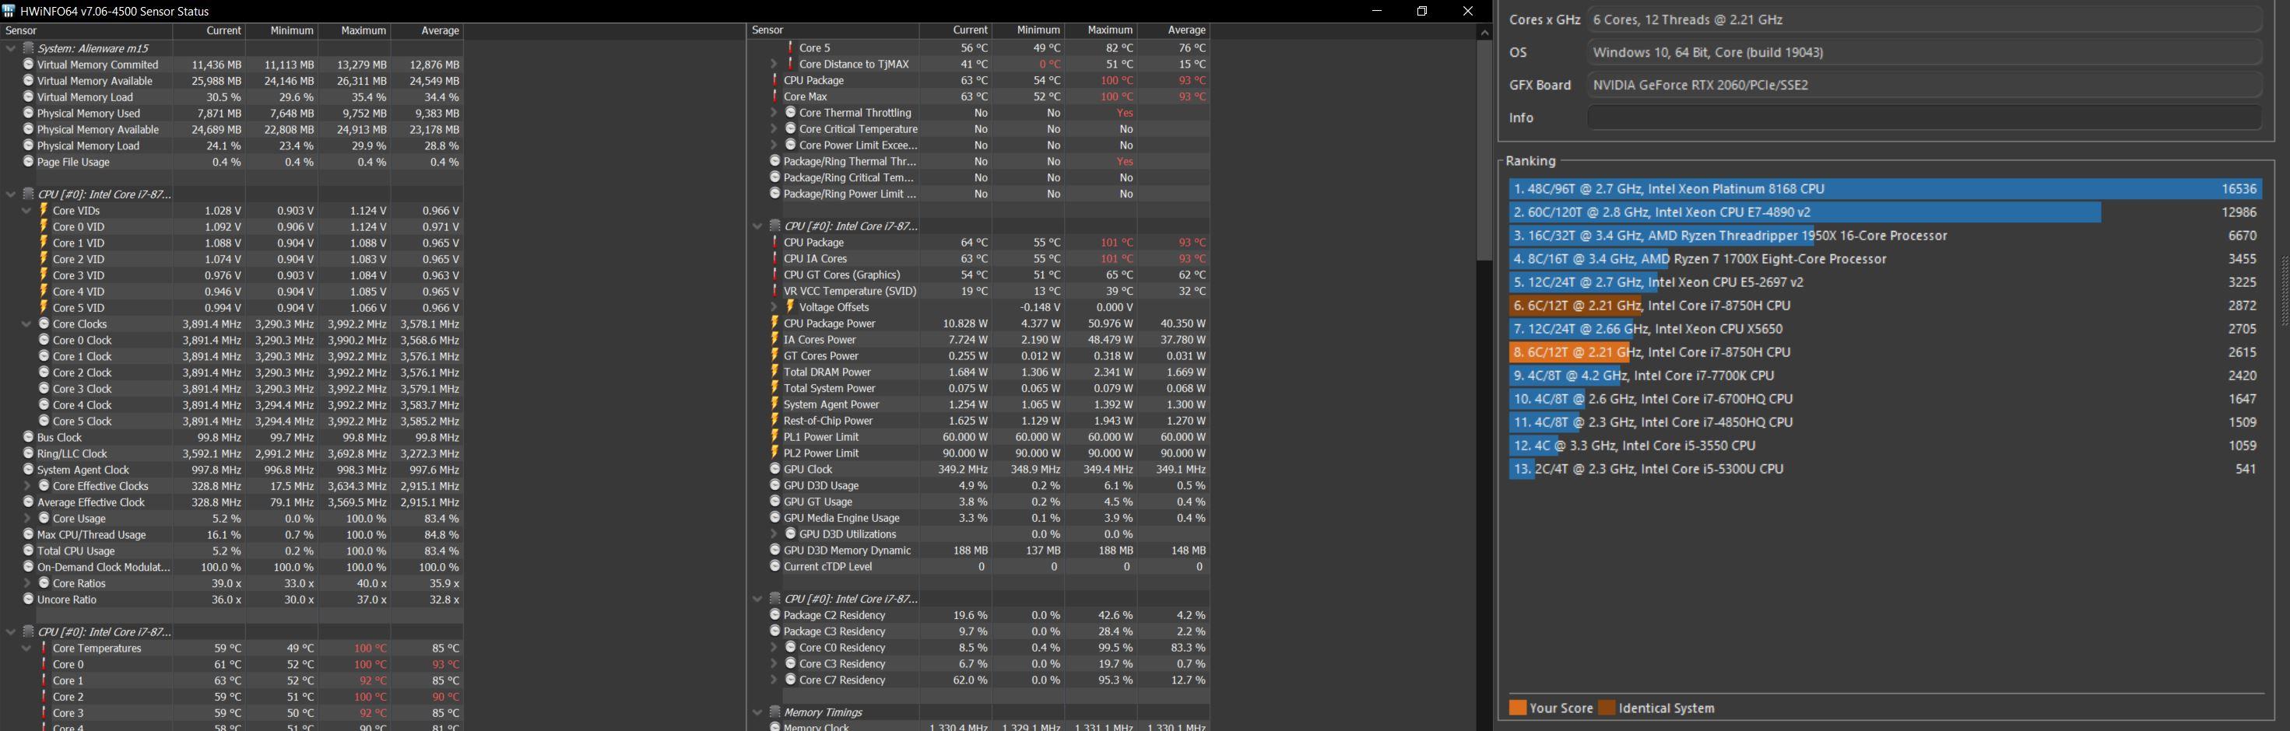The height and width of the screenshot is (731, 2290).
Task: Click the Uncore Ratio sensor icon
Action: coord(29,600)
